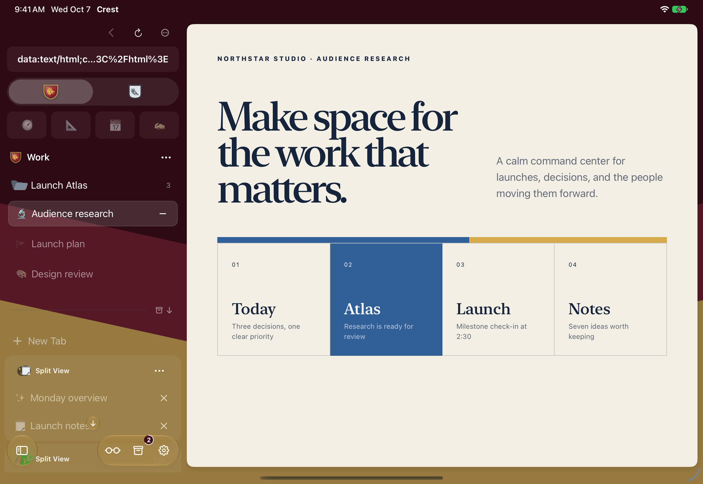Switch to the gray shield space

click(135, 92)
